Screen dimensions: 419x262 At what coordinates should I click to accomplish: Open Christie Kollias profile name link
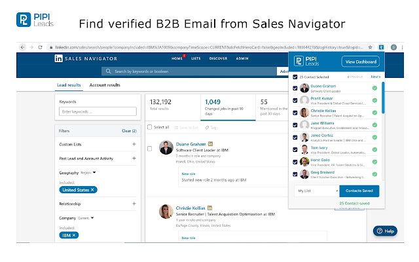pos(191,208)
